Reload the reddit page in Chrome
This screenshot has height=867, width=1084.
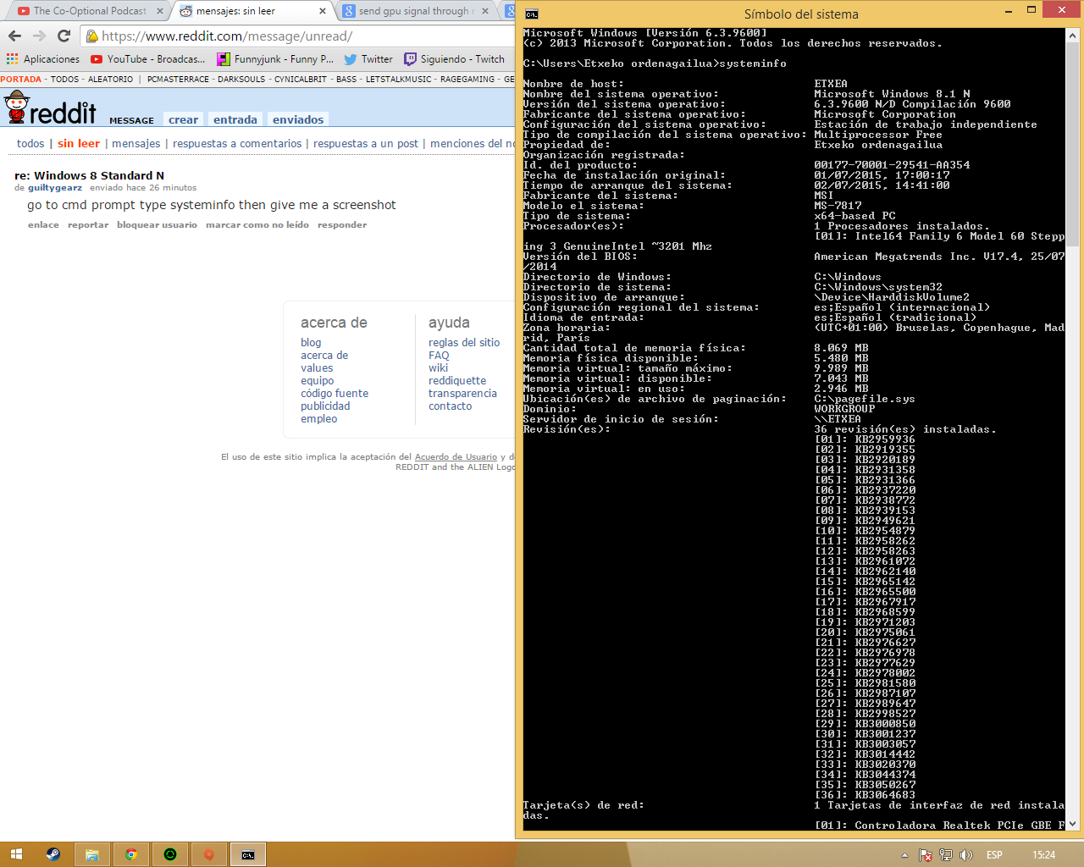coord(64,36)
